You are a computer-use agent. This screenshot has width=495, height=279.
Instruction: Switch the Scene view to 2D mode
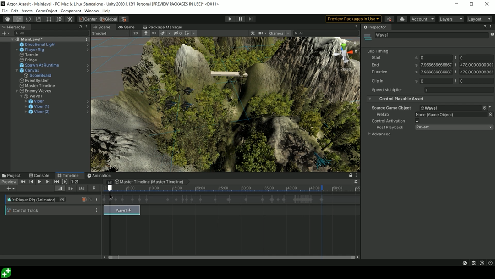[135, 33]
